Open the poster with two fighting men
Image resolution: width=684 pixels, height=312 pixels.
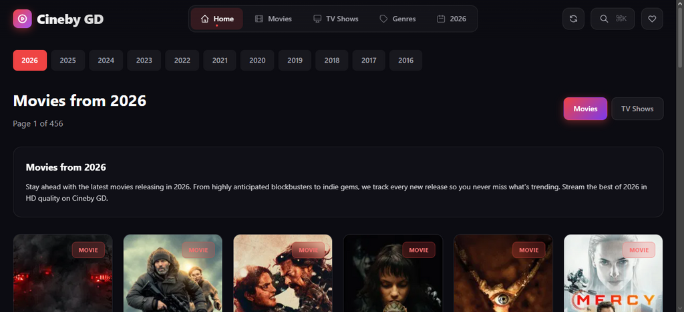click(283, 273)
